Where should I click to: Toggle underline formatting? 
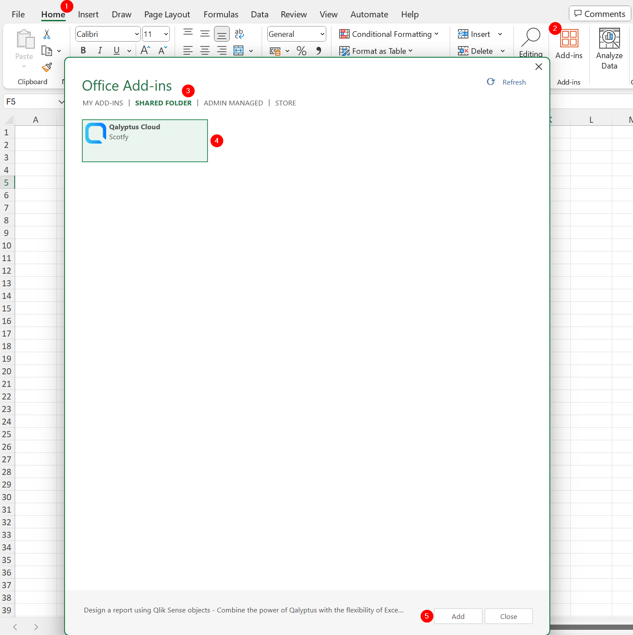point(116,50)
